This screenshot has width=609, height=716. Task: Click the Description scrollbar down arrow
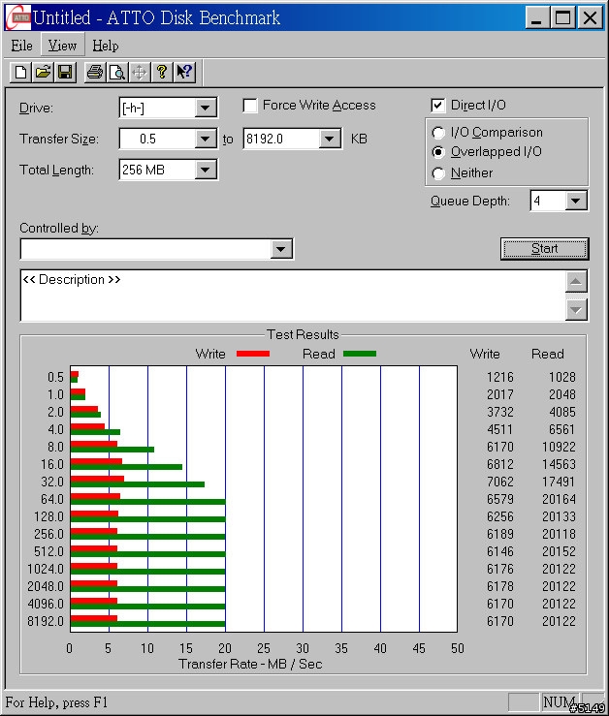576,310
